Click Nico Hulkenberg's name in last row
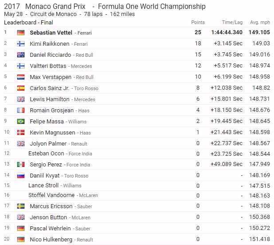 (51, 239)
